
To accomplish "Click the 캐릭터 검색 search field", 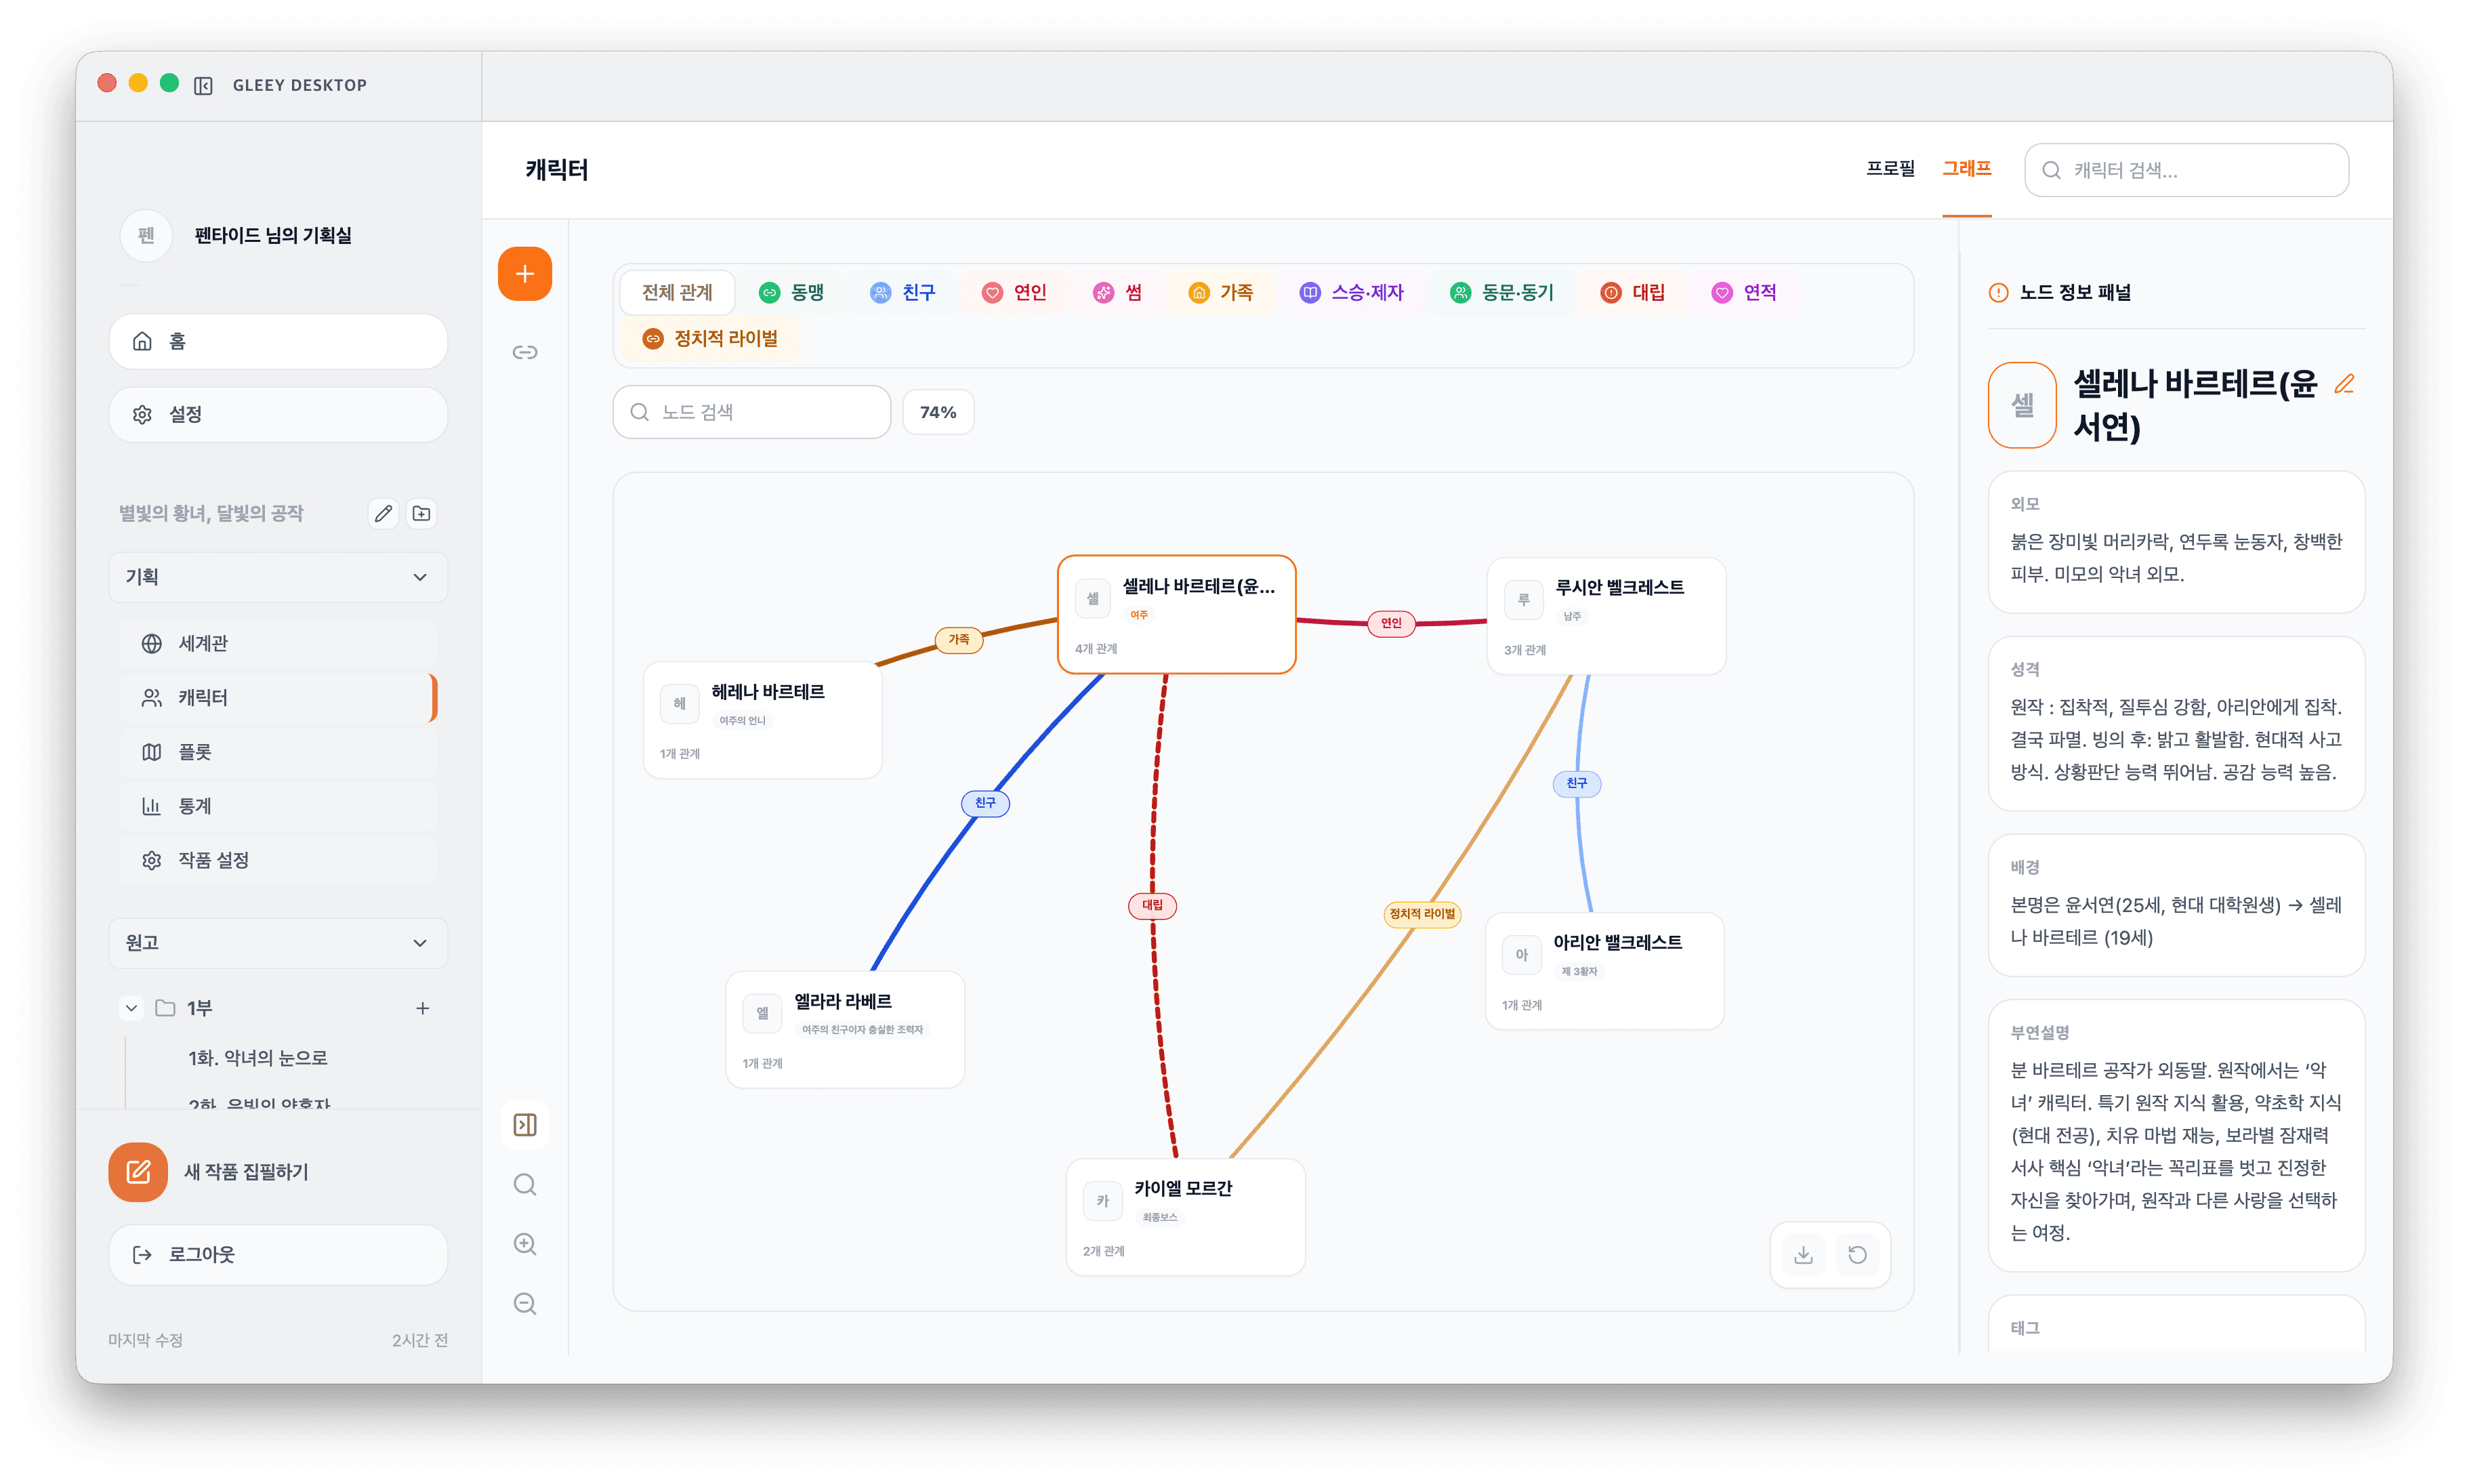I will coord(2186,170).
